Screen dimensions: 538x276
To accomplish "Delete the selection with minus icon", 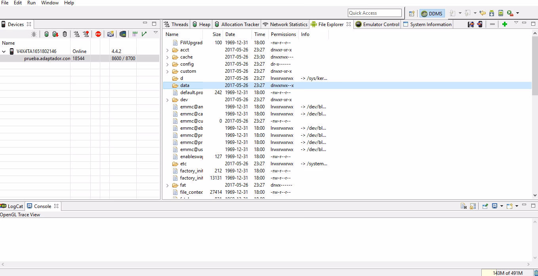I will point(492,24).
